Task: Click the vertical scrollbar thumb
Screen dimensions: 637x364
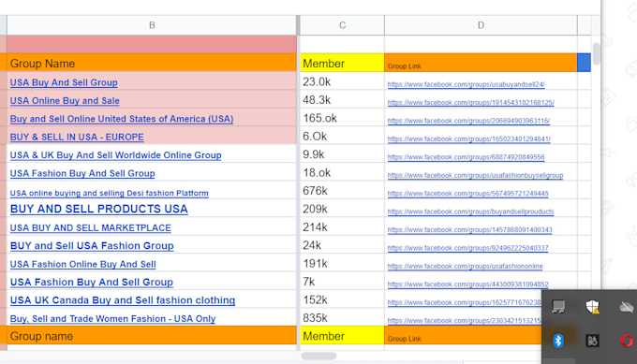Action: coord(597,53)
